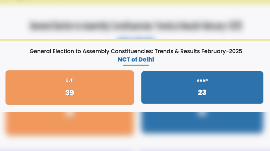Click the word Delhi in the blue subtitle
The image size is (270, 151).
pyautogui.click(x=146, y=59)
